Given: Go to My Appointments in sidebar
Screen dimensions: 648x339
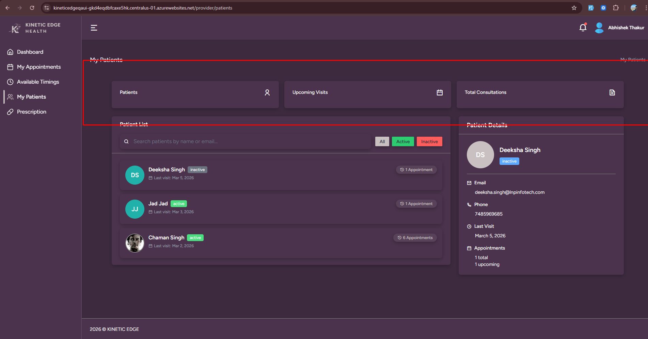Looking at the screenshot, I should pos(39,67).
